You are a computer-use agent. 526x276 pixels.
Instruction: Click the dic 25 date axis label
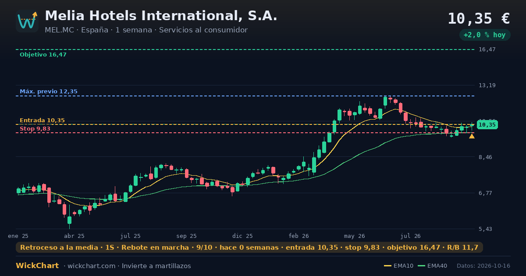(243, 236)
